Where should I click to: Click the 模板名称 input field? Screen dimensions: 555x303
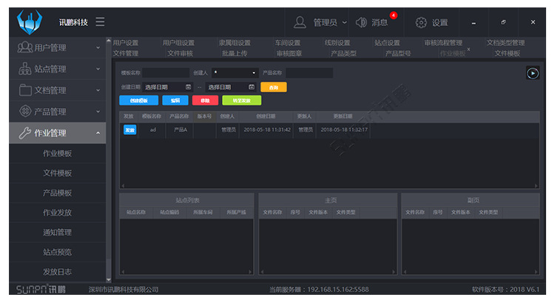166,73
